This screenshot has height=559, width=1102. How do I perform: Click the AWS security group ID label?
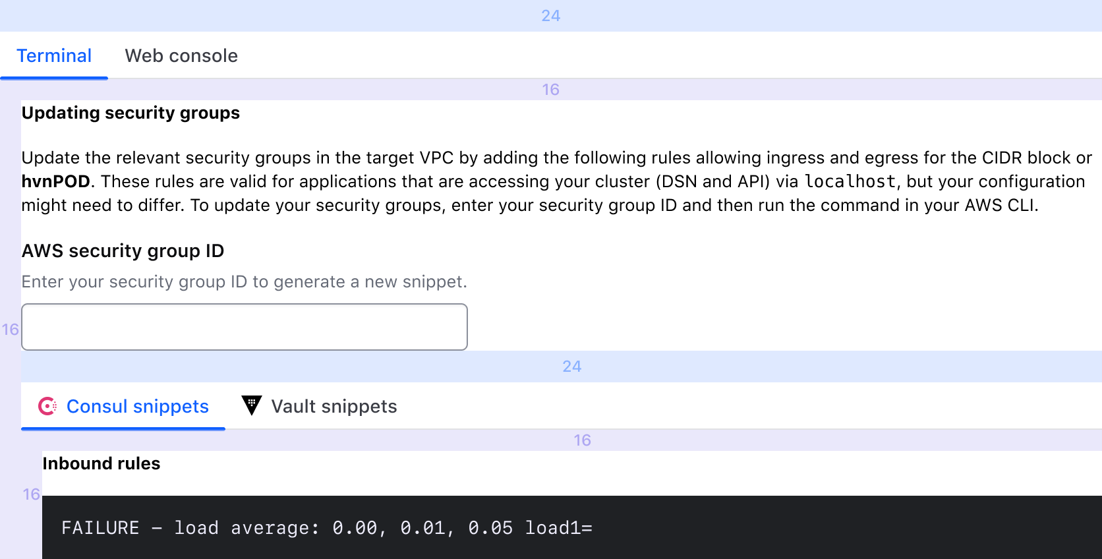tap(123, 250)
